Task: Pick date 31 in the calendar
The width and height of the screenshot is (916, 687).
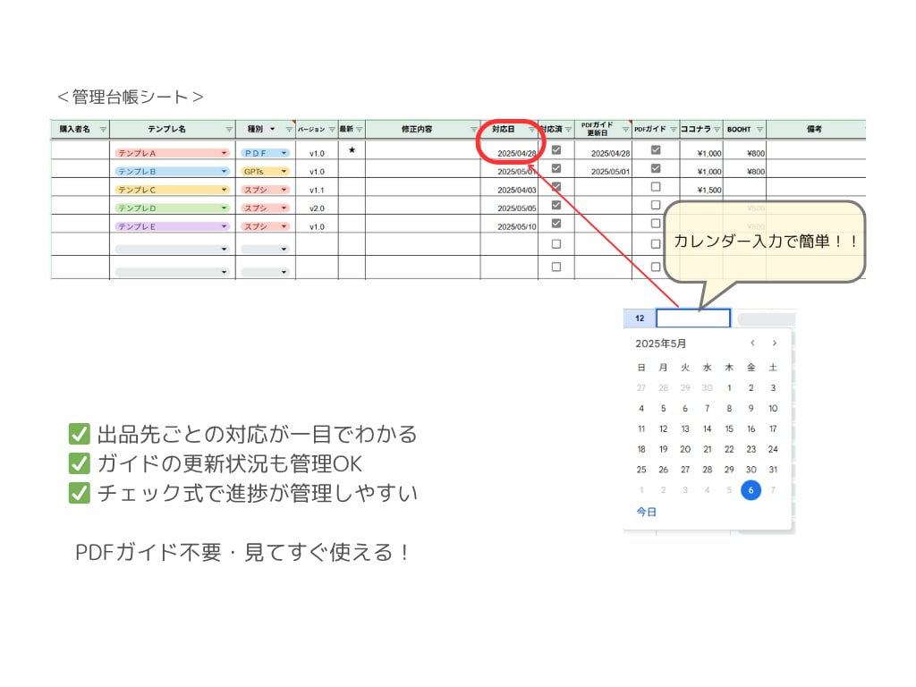Action: coord(773,470)
